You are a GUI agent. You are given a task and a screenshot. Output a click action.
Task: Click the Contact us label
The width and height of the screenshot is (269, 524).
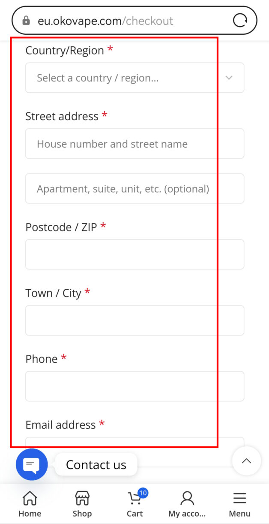tap(96, 465)
